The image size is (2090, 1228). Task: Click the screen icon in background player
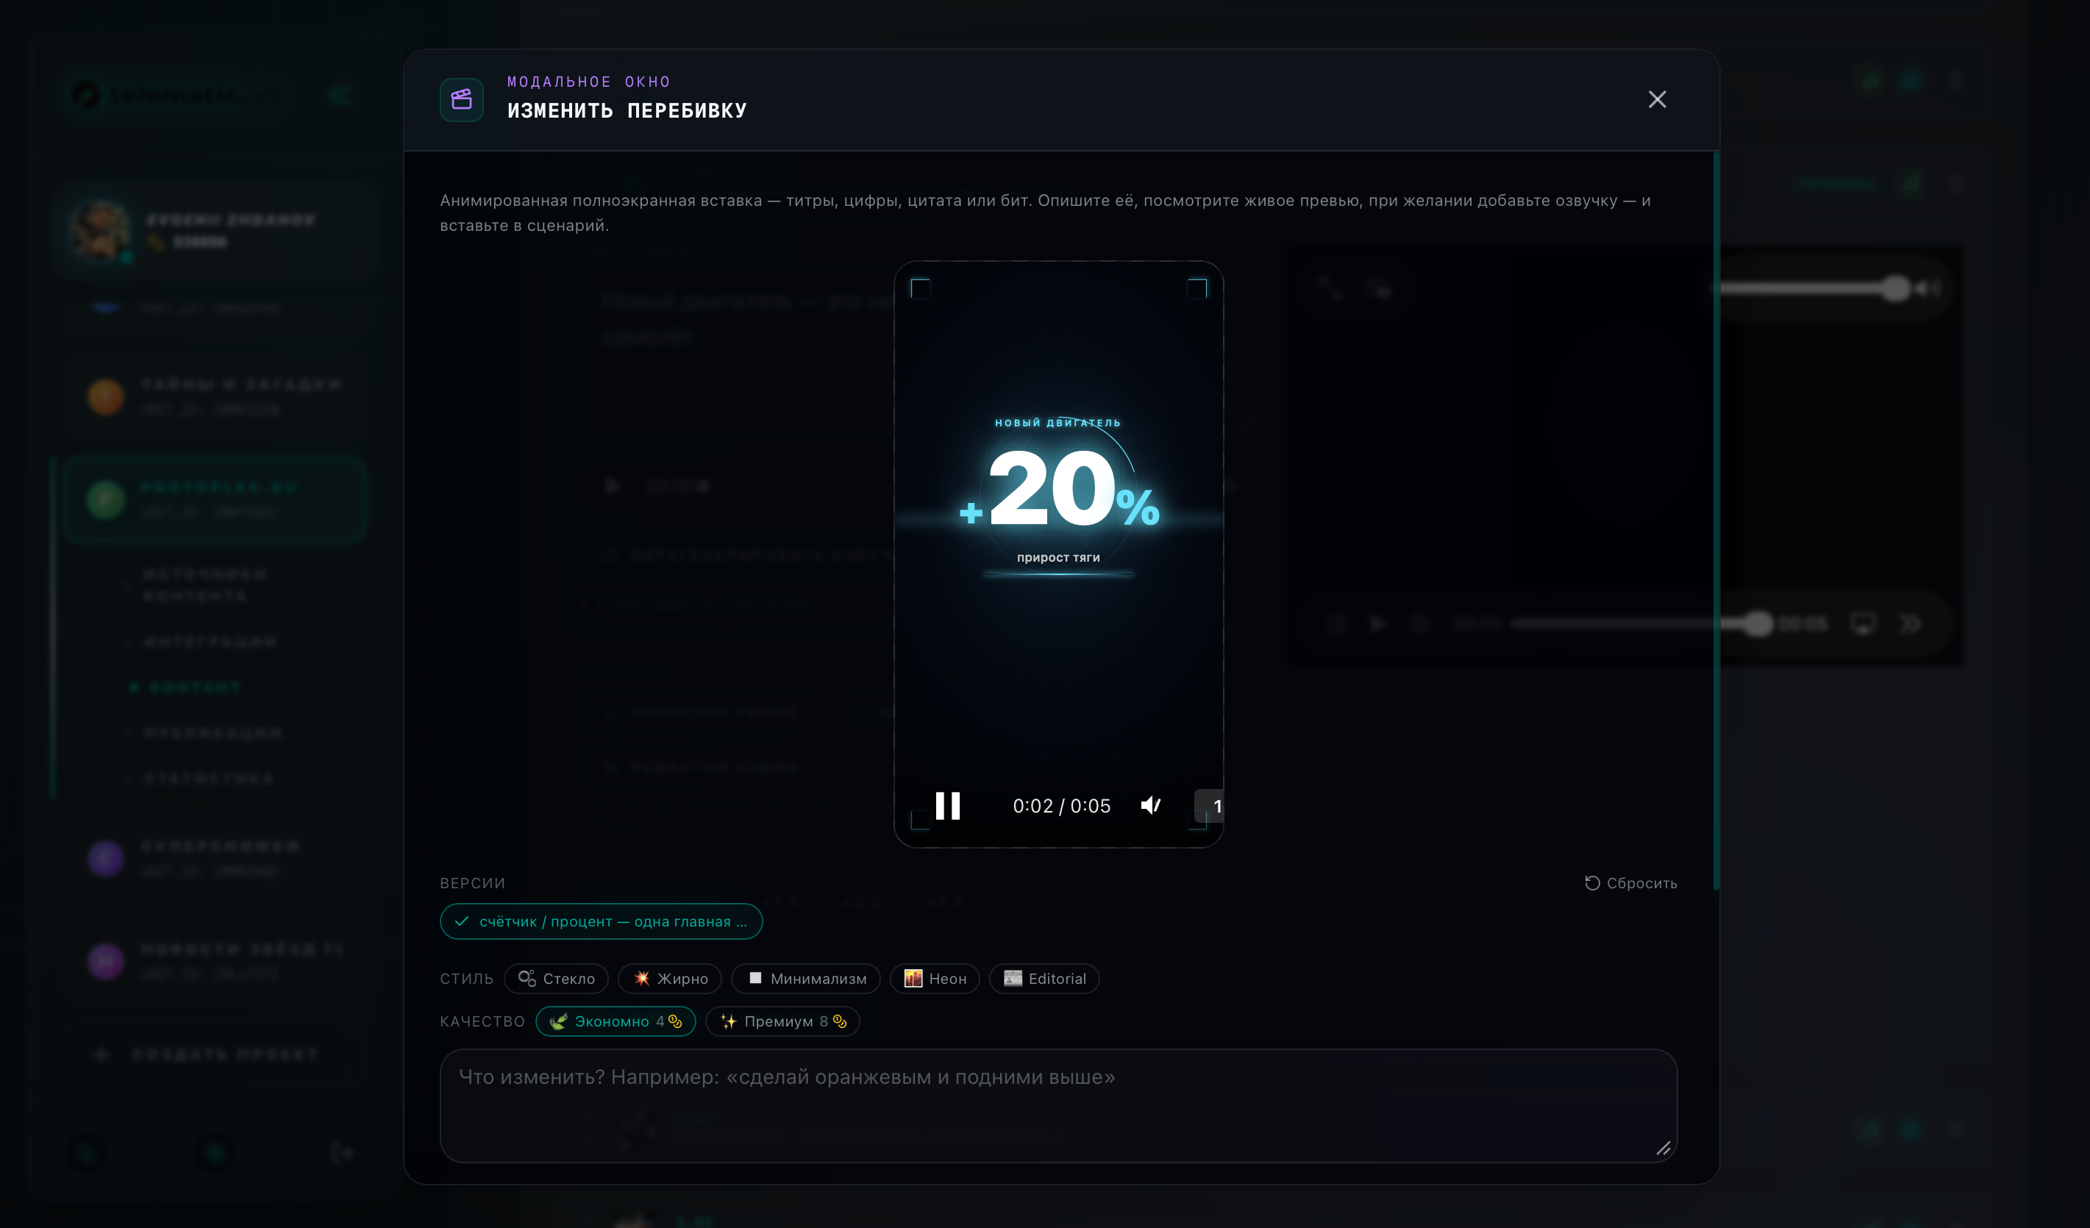click(x=1863, y=624)
